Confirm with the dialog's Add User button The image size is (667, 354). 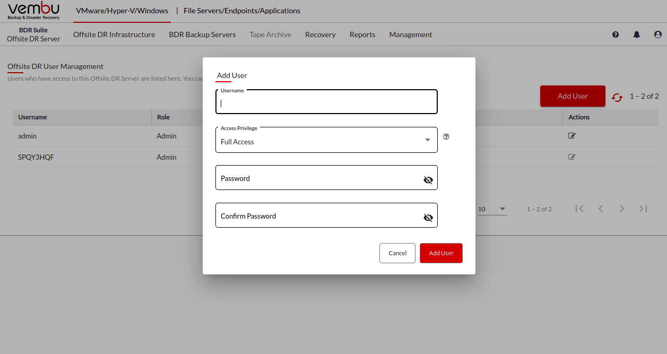coord(441,253)
